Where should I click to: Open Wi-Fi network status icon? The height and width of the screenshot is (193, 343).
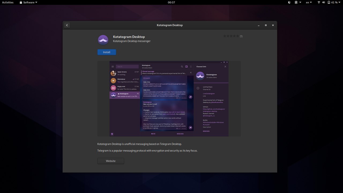tap(319, 2)
